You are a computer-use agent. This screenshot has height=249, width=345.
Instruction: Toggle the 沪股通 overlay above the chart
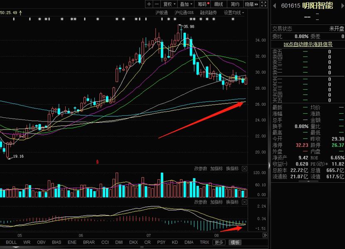click(x=161, y=12)
